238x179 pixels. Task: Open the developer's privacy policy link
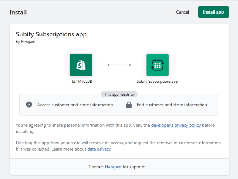(x=176, y=125)
